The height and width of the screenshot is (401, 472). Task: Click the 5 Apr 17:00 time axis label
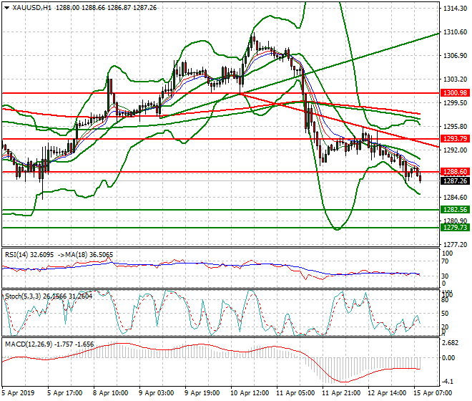[x=65, y=393]
